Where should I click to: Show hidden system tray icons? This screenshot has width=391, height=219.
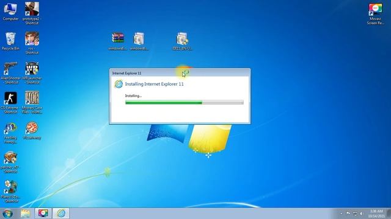tap(341, 214)
